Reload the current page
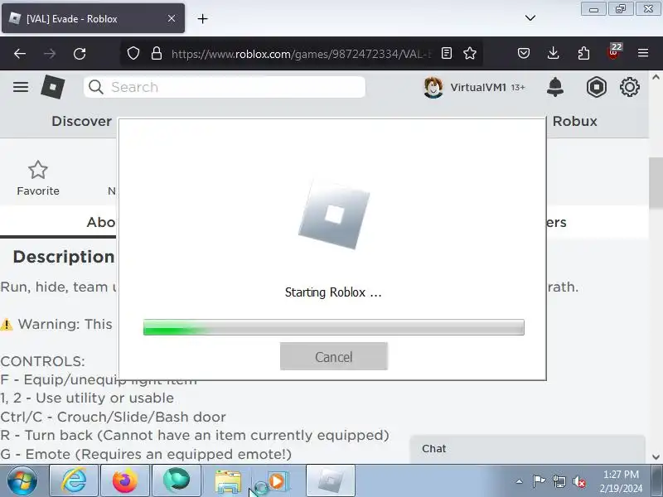Viewport: 663px width, 497px height. [80, 54]
